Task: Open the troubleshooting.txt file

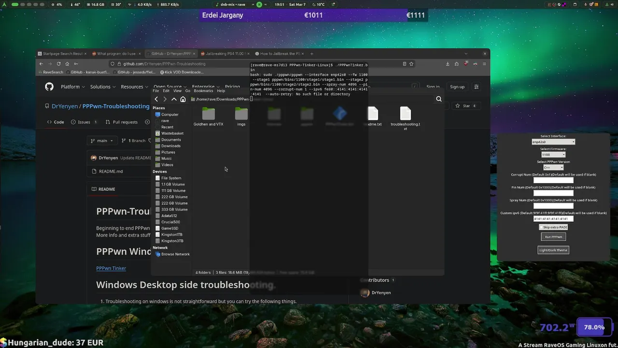Action: pos(406,118)
